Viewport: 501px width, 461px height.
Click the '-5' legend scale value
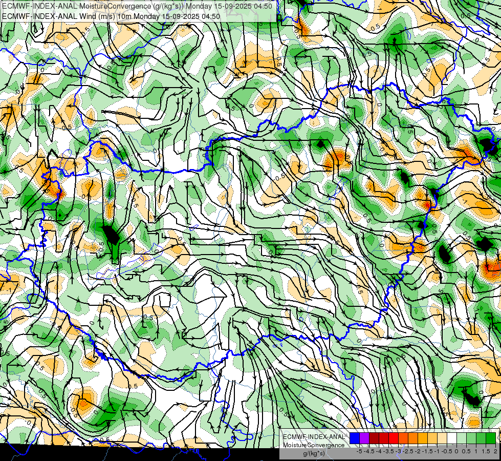tap(359, 451)
